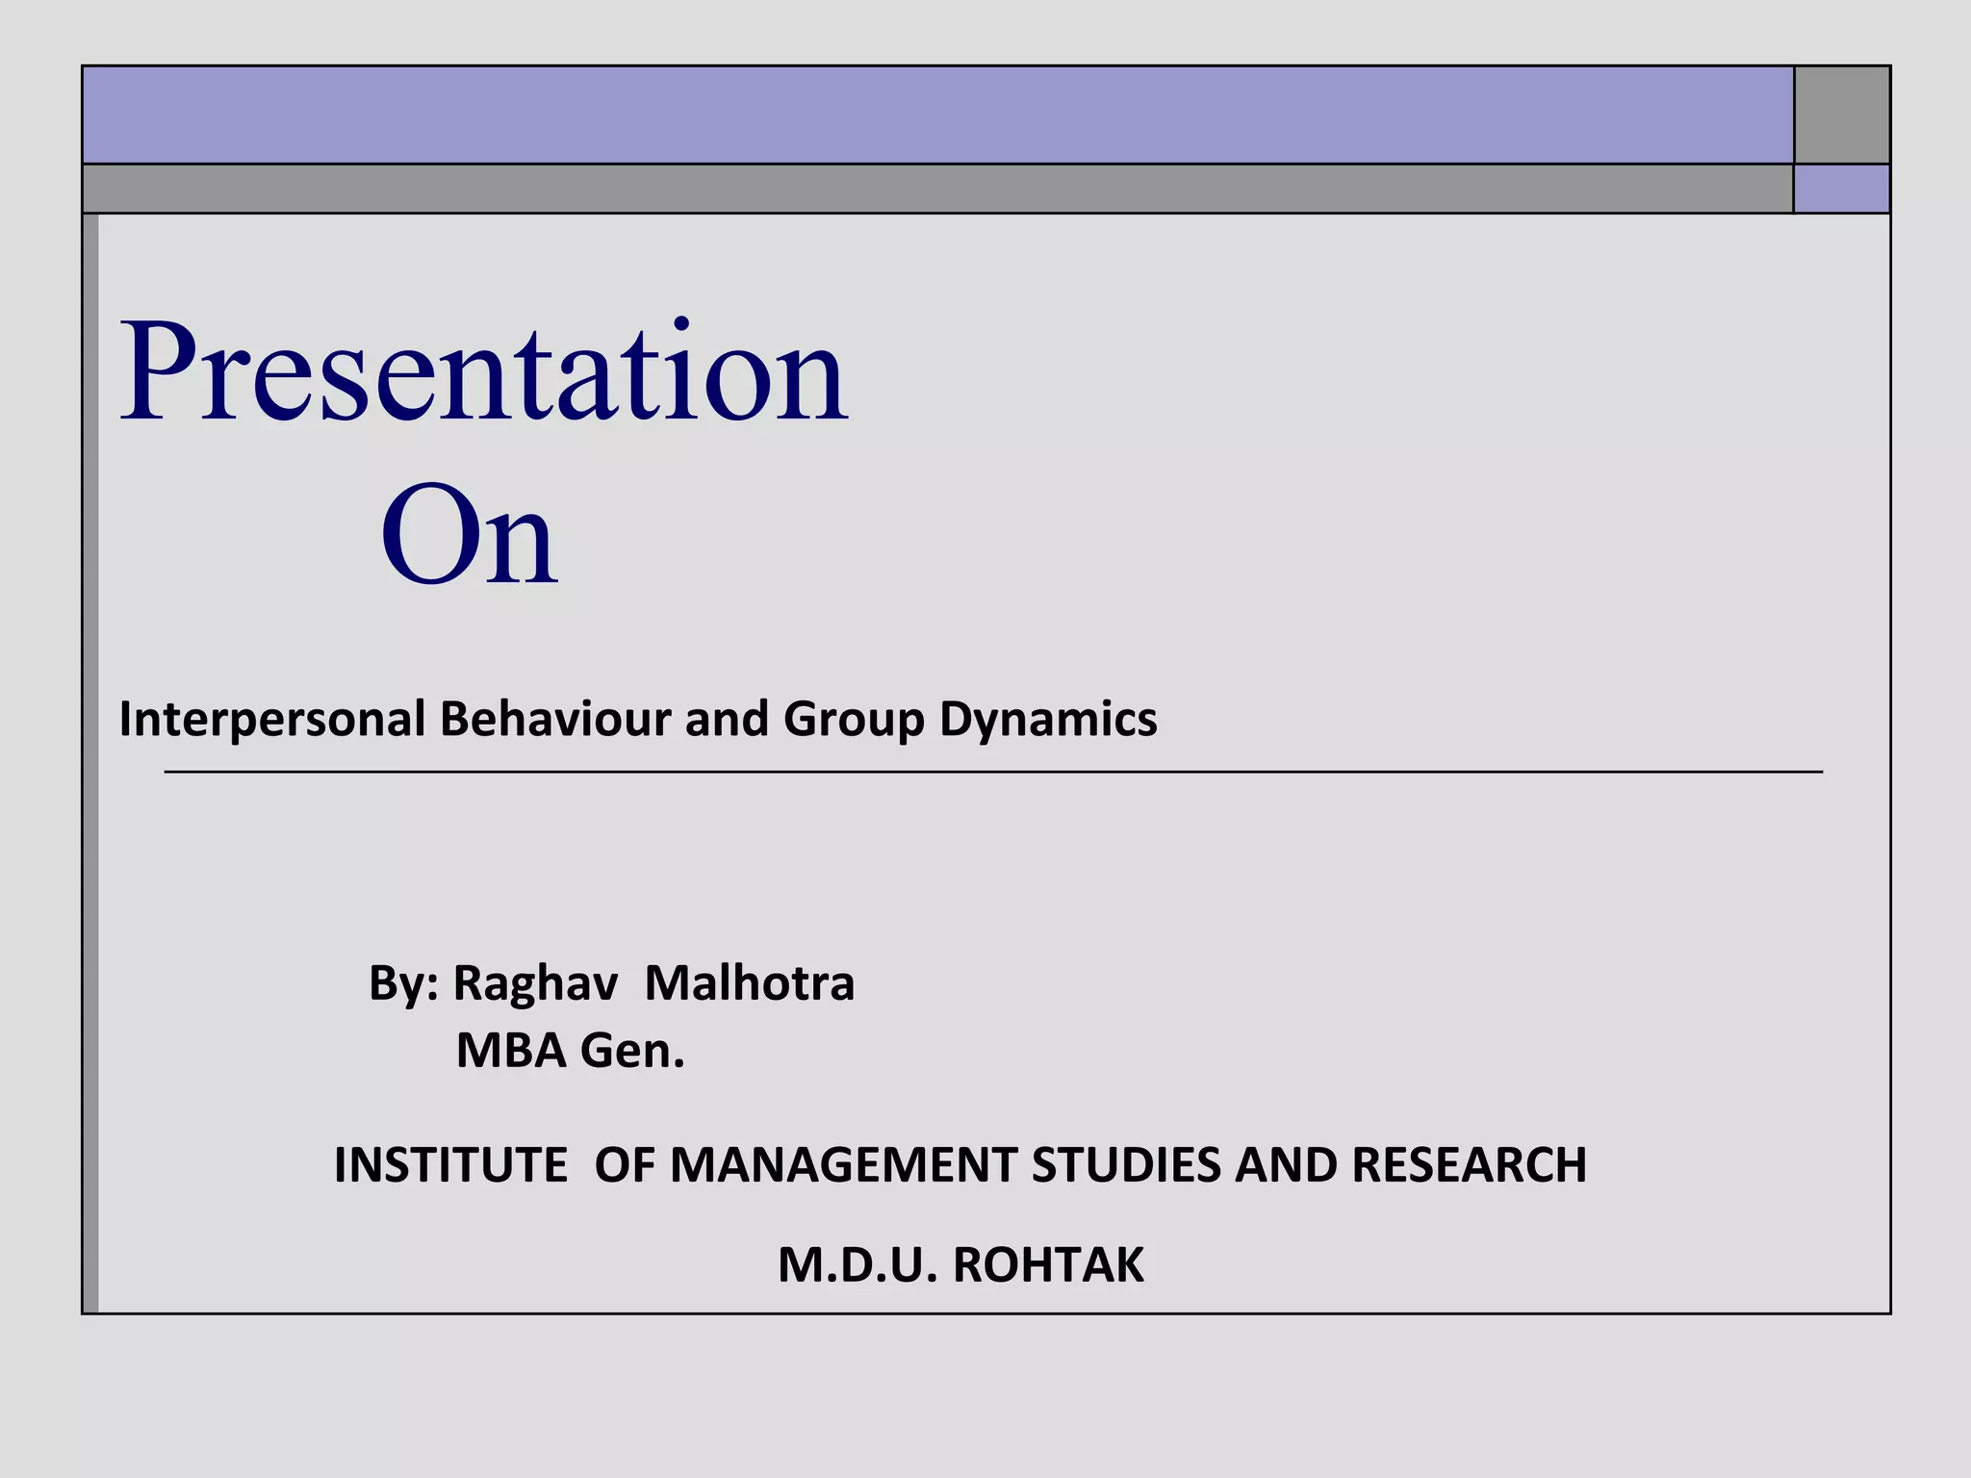
Task: Click the gray vertical strip on the slide's left edge
Action: (x=90, y=762)
